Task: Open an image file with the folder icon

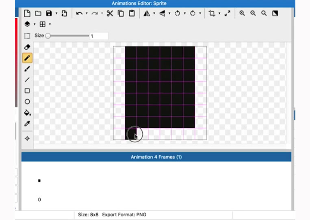Action: pos(38,13)
